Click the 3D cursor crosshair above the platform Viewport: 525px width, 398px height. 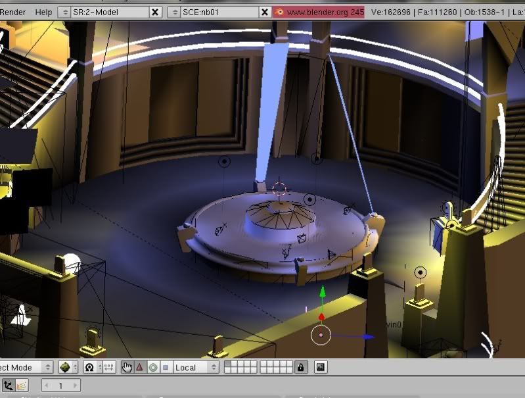click(279, 189)
